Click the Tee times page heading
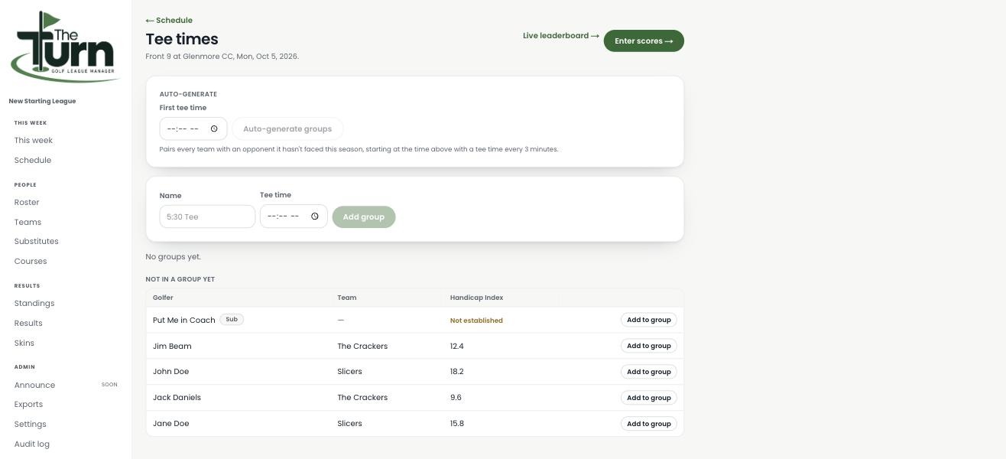 [182, 39]
